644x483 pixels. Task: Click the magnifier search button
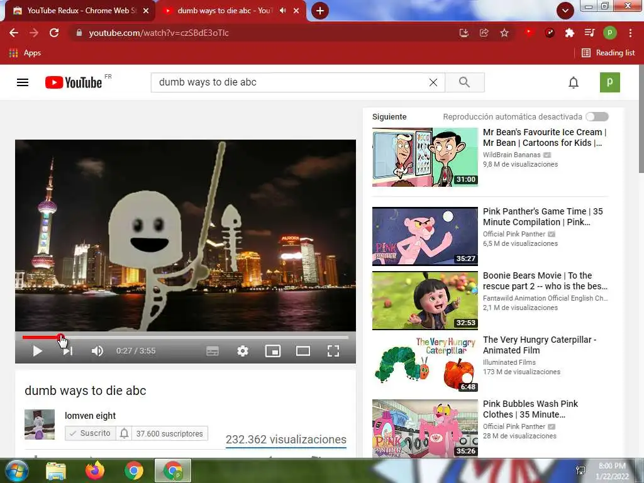tap(465, 82)
